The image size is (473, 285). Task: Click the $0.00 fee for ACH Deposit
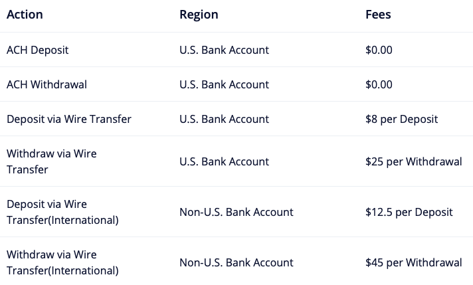[379, 50]
